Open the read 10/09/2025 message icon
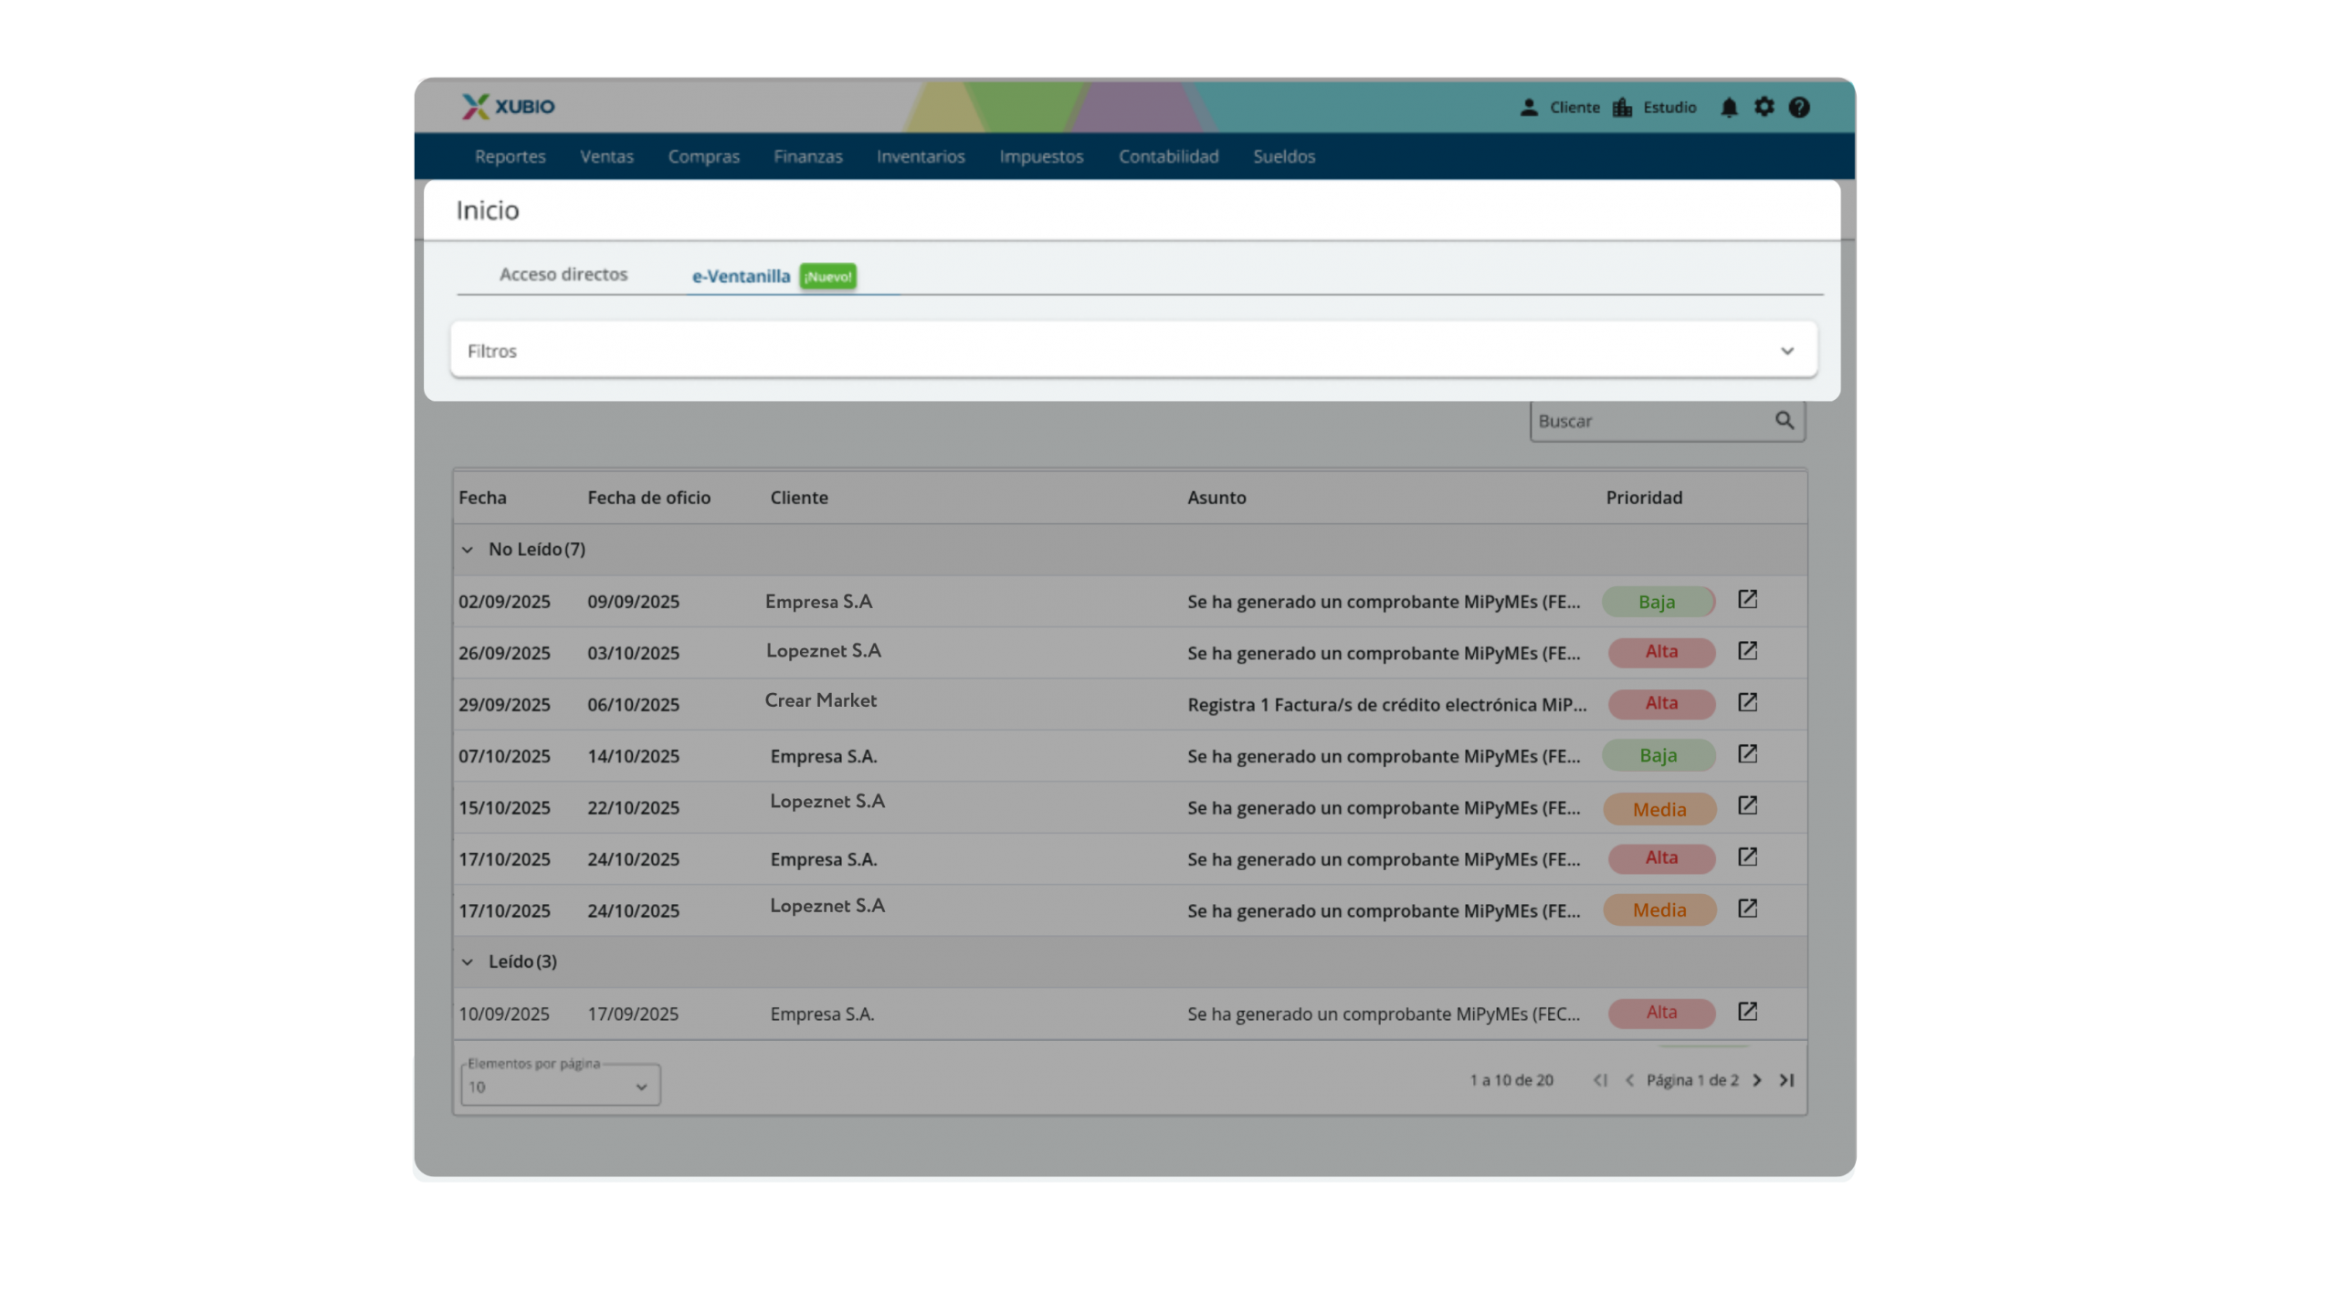 (x=1746, y=1012)
